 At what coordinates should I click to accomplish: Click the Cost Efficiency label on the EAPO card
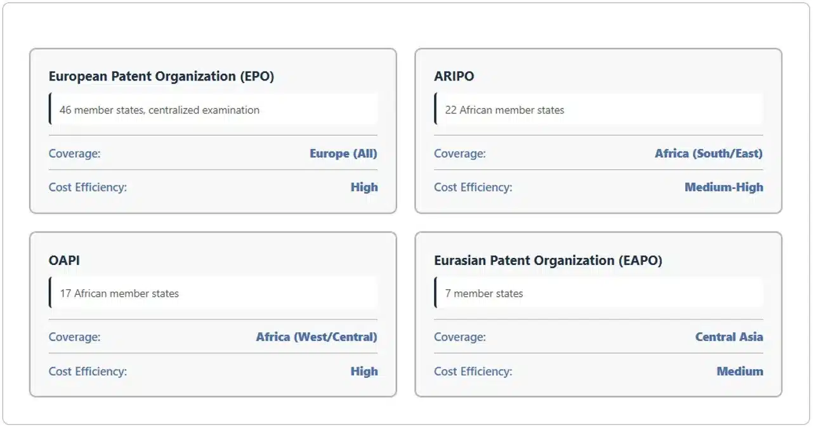click(473, 371)
